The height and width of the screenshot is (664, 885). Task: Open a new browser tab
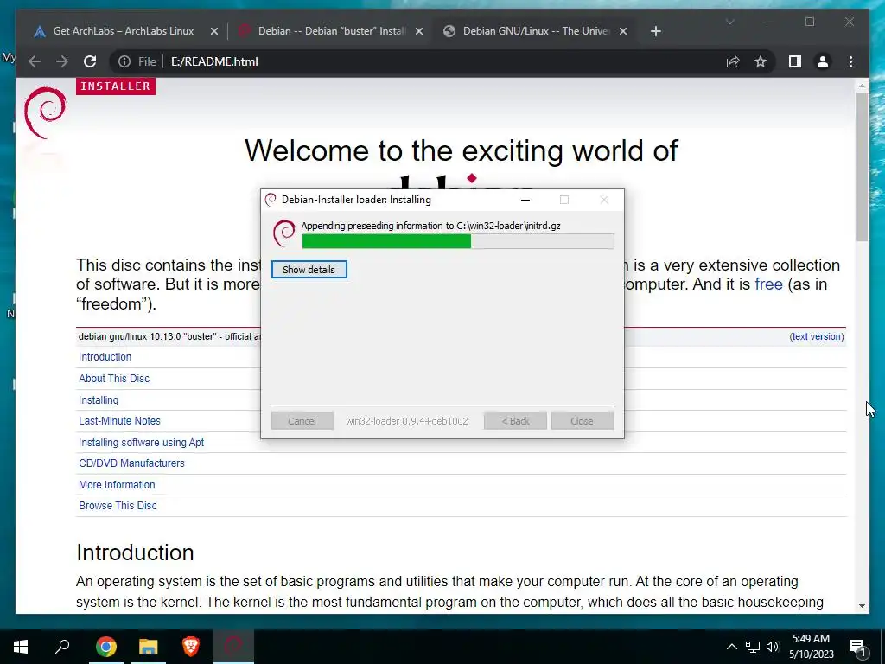click(655, 31)
